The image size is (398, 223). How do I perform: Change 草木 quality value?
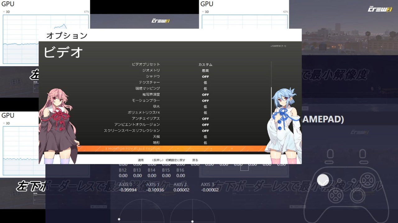tap(205, 107)
